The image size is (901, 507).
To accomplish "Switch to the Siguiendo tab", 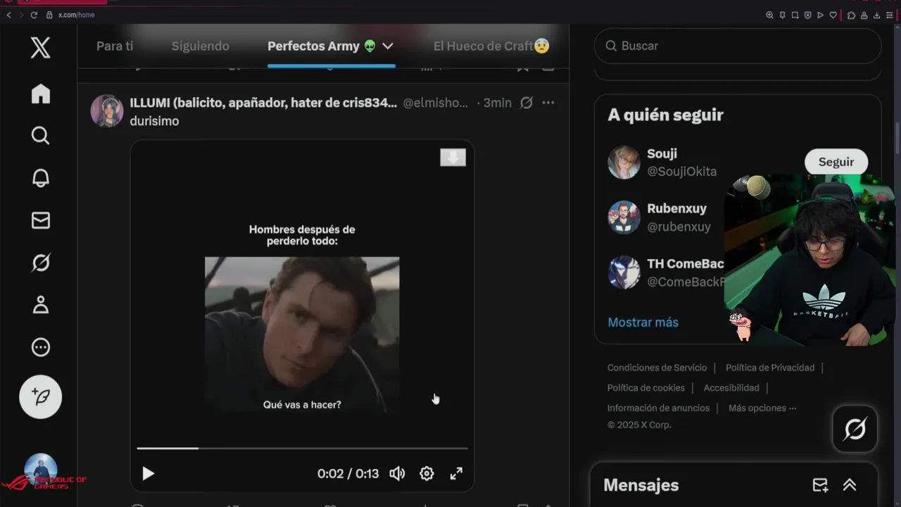I will click(x=201, y=46).
